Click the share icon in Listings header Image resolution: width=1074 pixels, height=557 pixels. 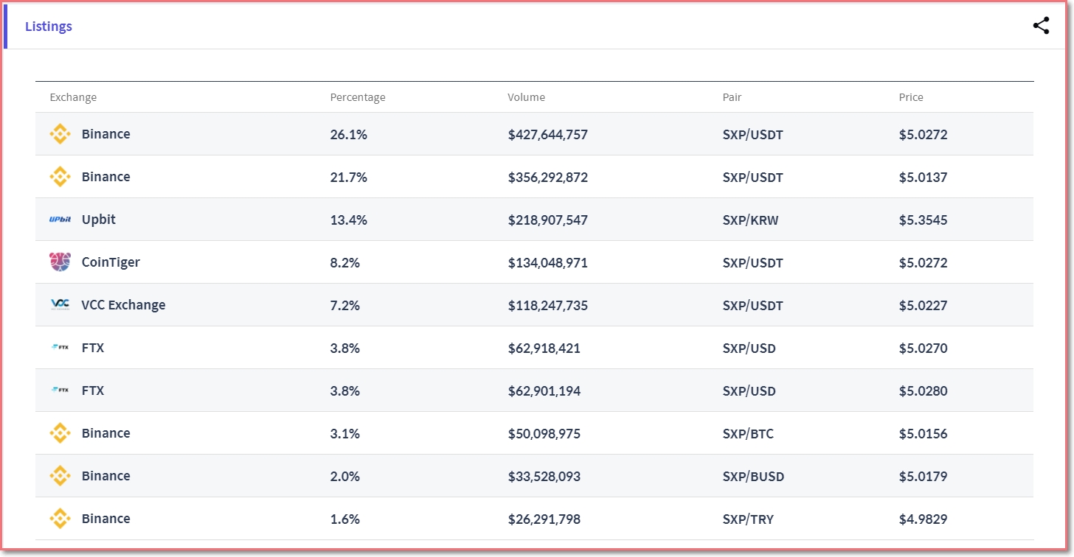tap(1041, 26)
